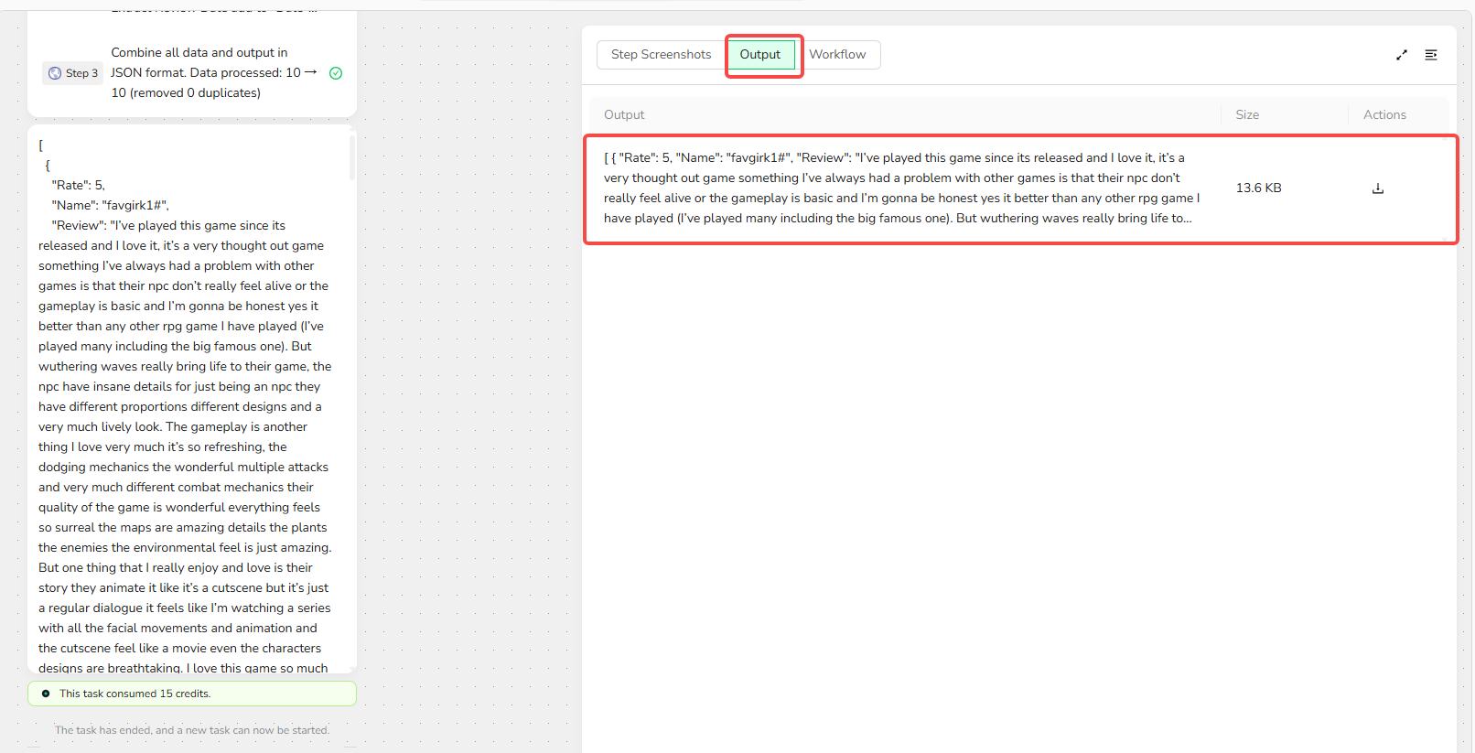Click the Actions column header

coord(1384,114)
